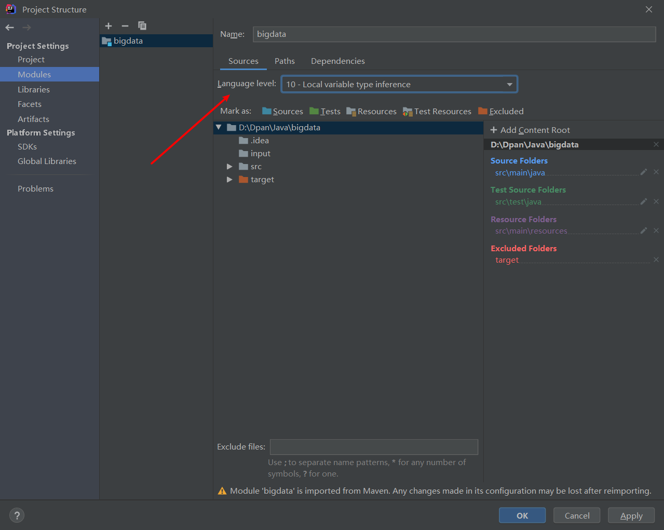The height and width of the screenshot is (530, 664).
Task: Click the remove module minus icon
Action: pyautogui.click(x=125, y=25)
